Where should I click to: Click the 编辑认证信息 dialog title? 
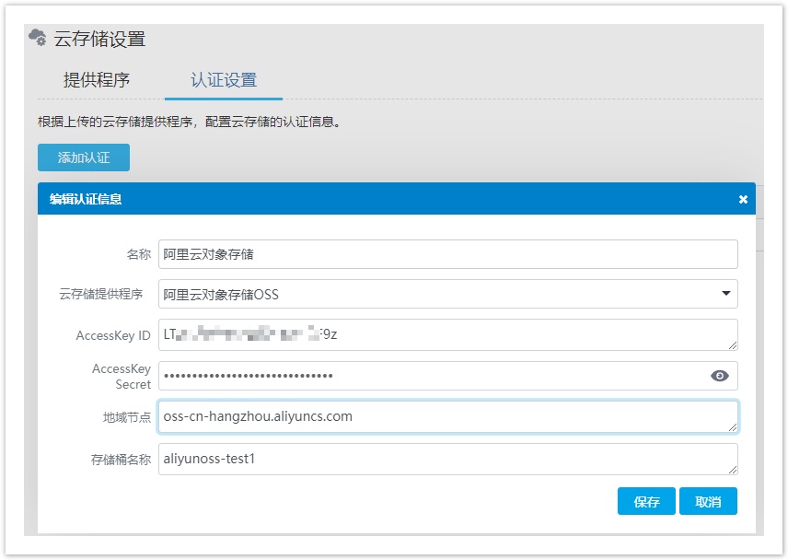(x=86, y=199)
